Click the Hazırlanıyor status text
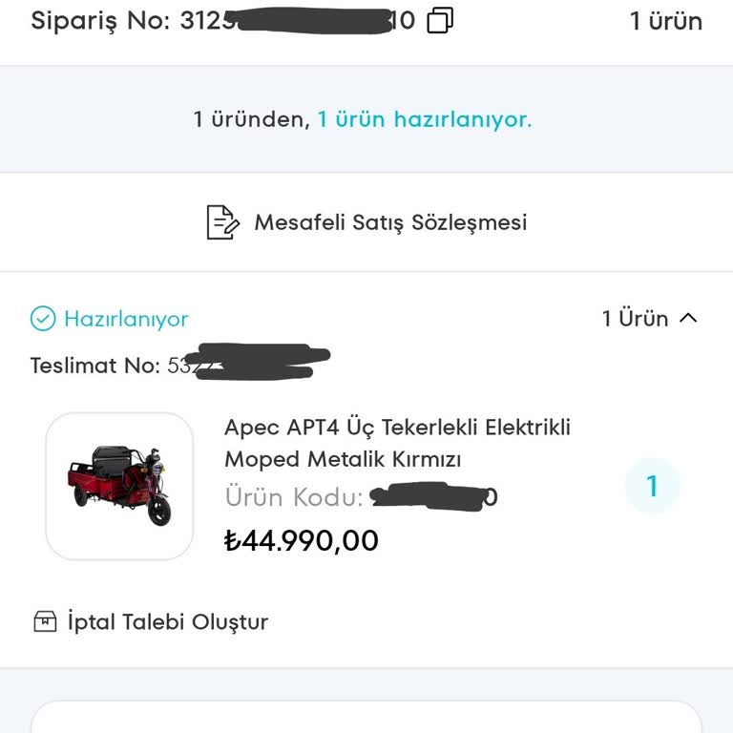The width and height of the screenshot is (733, 733). click(126, 319)
